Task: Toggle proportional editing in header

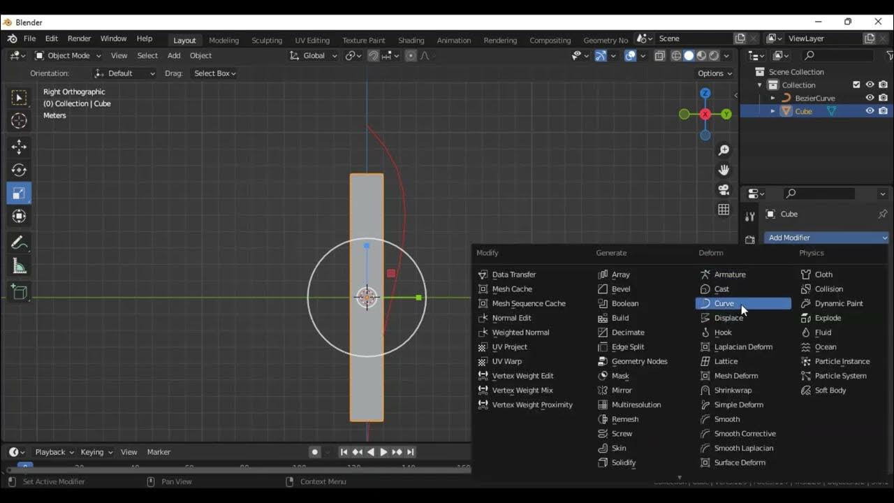Action: (411, 56)
